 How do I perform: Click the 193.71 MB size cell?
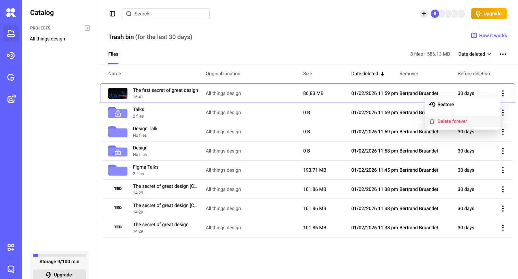[314, 170]
